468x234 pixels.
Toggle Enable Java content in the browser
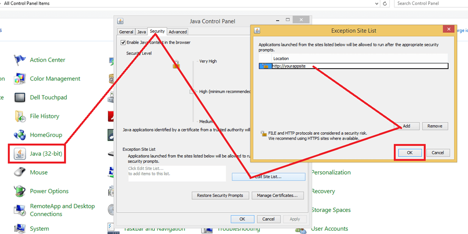(x=123, y=43)
